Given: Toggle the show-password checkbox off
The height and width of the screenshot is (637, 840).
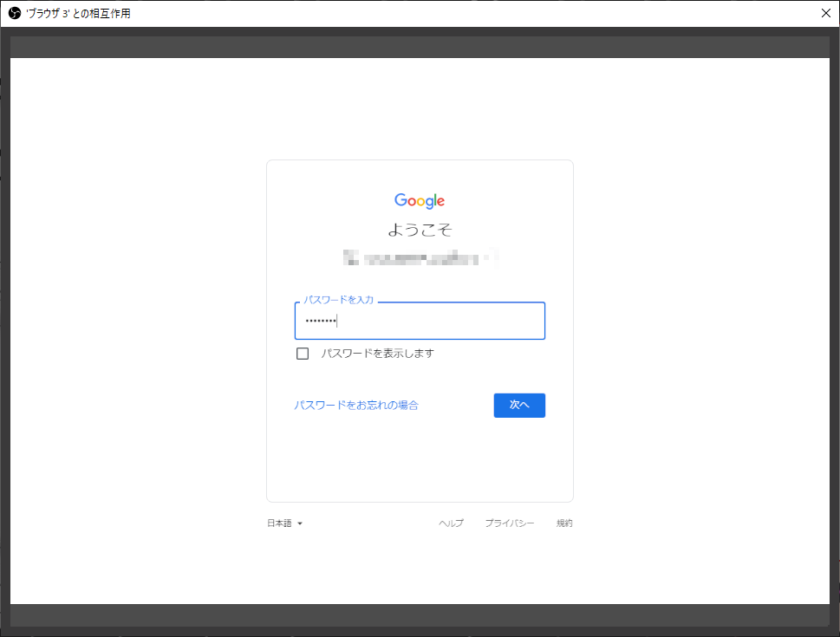Looking at the screenshot, I should (303, 353).
